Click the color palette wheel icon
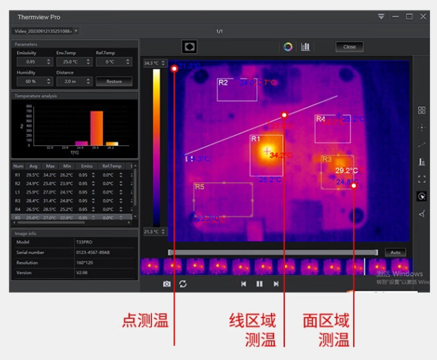 [x=288, y=47]
